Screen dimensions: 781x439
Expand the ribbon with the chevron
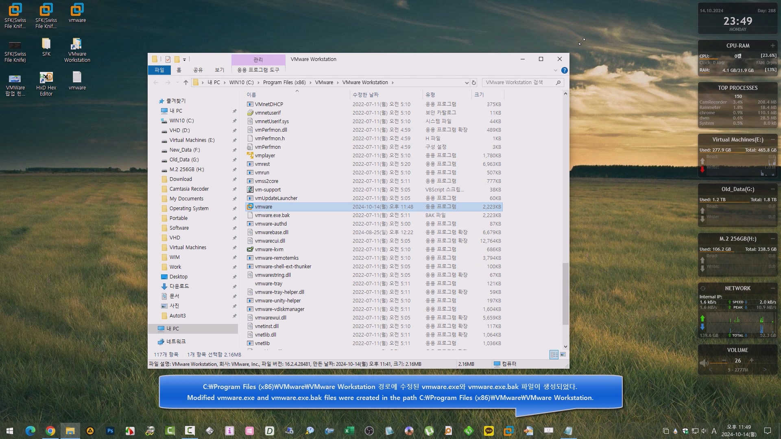(556, 70)
